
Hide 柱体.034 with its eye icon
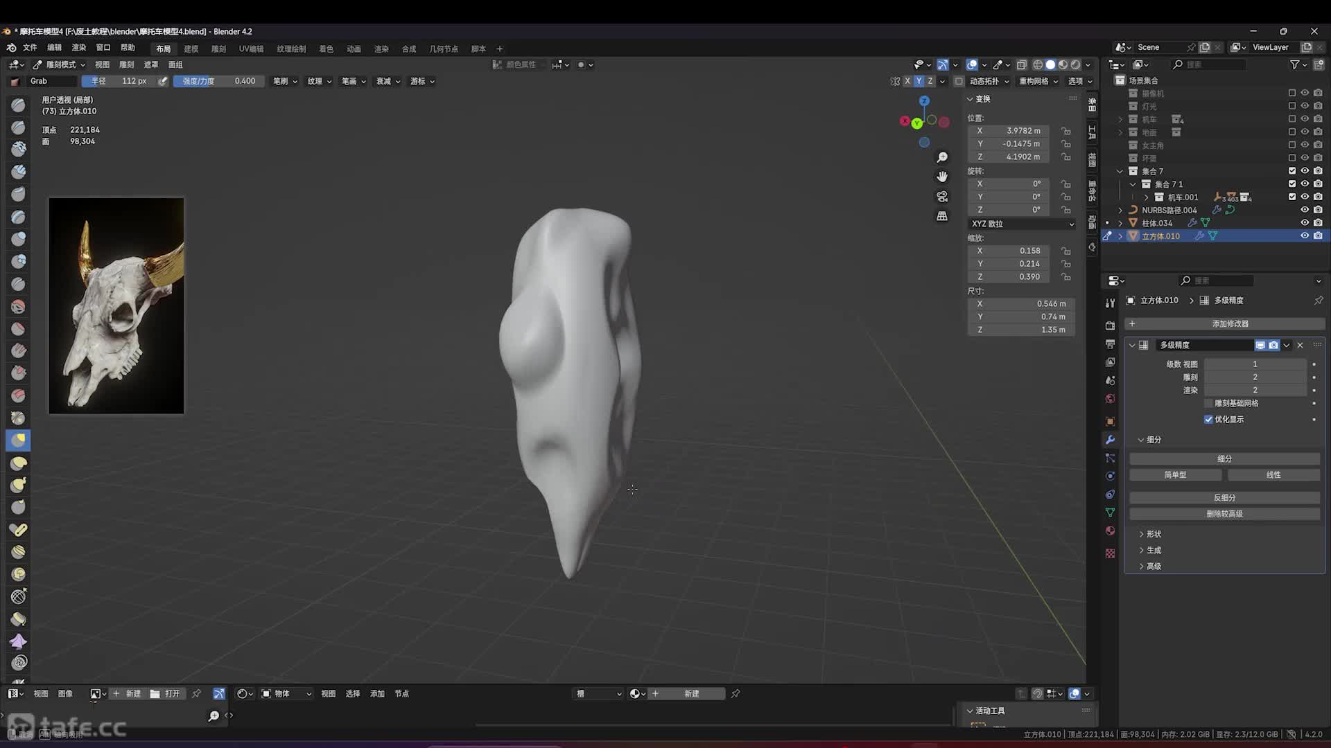point(1304,223)
